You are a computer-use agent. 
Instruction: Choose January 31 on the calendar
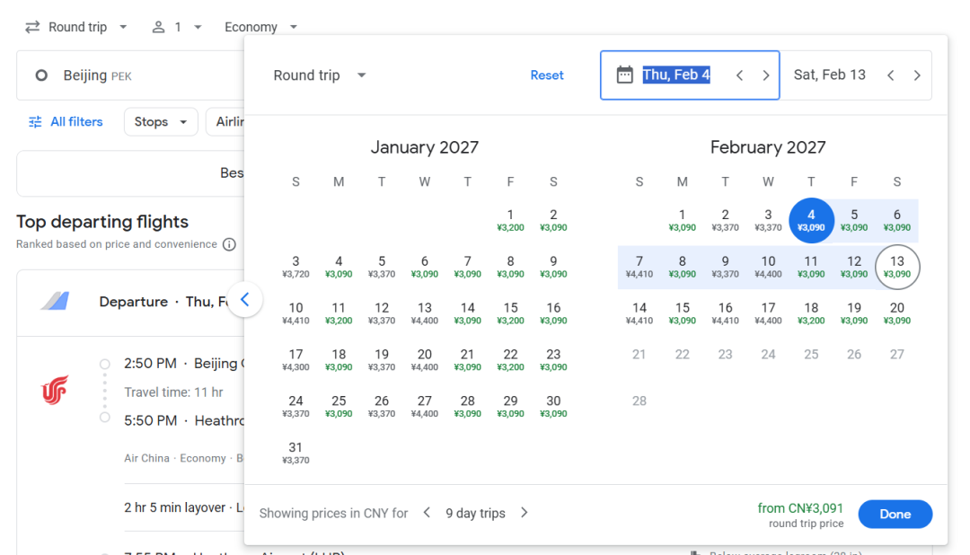click(295, 453)
